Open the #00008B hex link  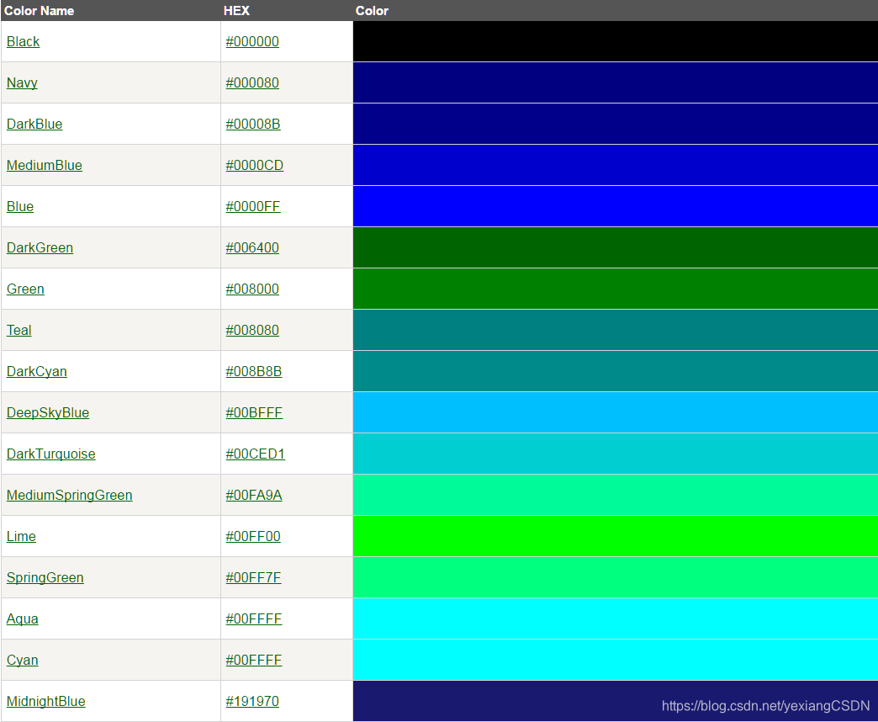tap(252, 124)
